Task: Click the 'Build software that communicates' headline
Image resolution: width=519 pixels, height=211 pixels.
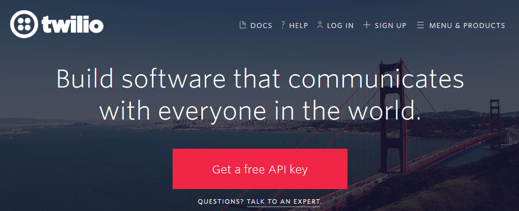Action: pos(260,79)
